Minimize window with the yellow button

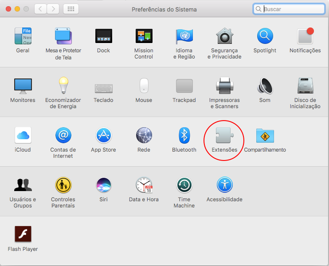pyautogui.click(x=17, y=9)
